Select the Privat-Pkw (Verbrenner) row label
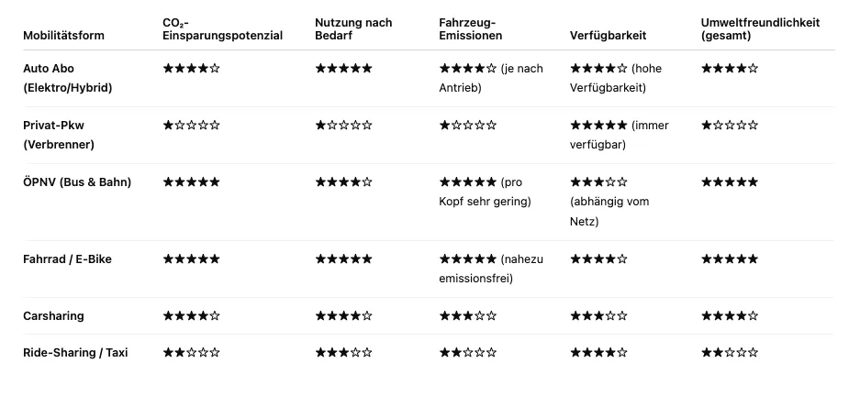The width and height of the screenshot is (849, 396). click(59, 135)
